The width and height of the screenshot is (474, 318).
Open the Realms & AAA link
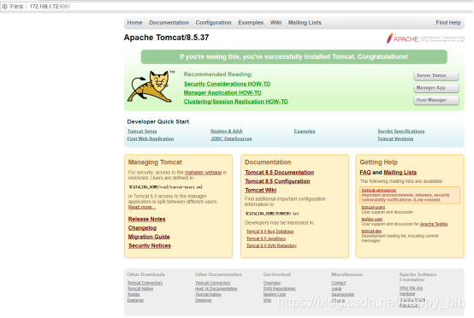pos(227,131)
